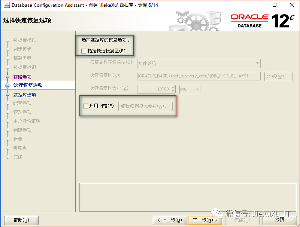Click the Oracle Database 12c logo

coord(262,21)
